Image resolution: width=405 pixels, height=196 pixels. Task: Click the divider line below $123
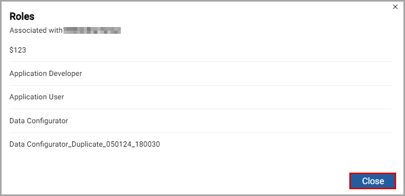pyautogui.click(x=200, y=62)
